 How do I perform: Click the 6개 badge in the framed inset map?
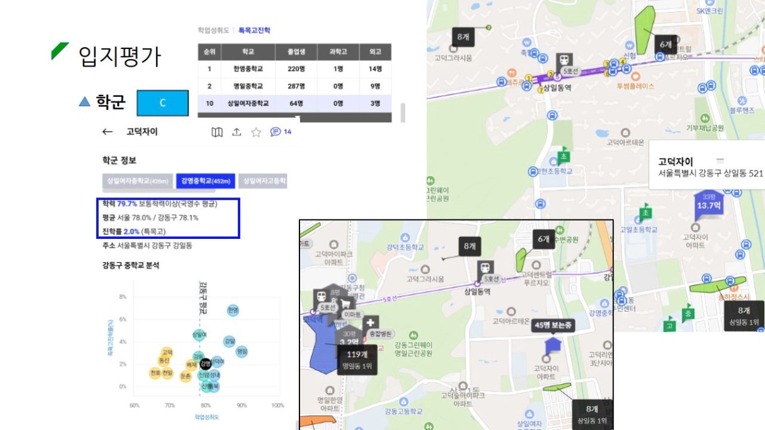[x=543, y=240]
